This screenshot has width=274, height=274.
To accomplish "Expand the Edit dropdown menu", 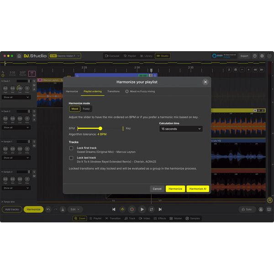I will click(x=75, y=209).
